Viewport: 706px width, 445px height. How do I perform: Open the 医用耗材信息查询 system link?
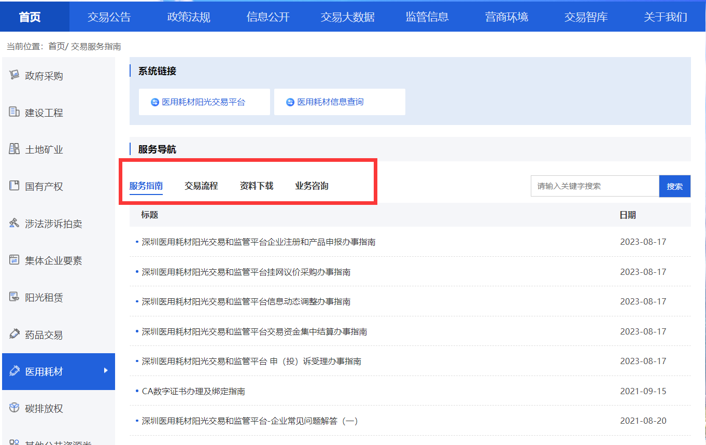tap(330, 102)
